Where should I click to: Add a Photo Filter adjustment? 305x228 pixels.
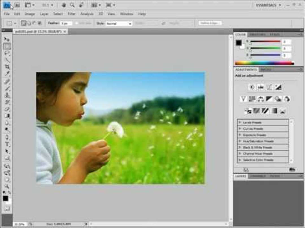tap(278, 99)
